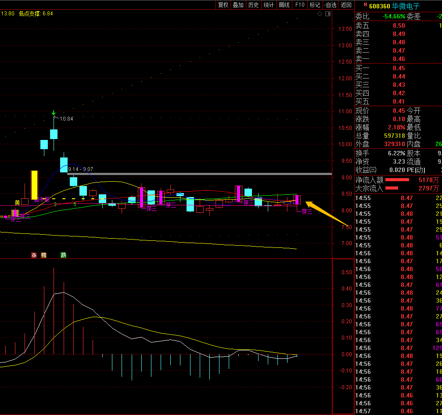442x415 pixels.
Task: Click the 一穿三 label under the last candle
Action: point(305,211)
